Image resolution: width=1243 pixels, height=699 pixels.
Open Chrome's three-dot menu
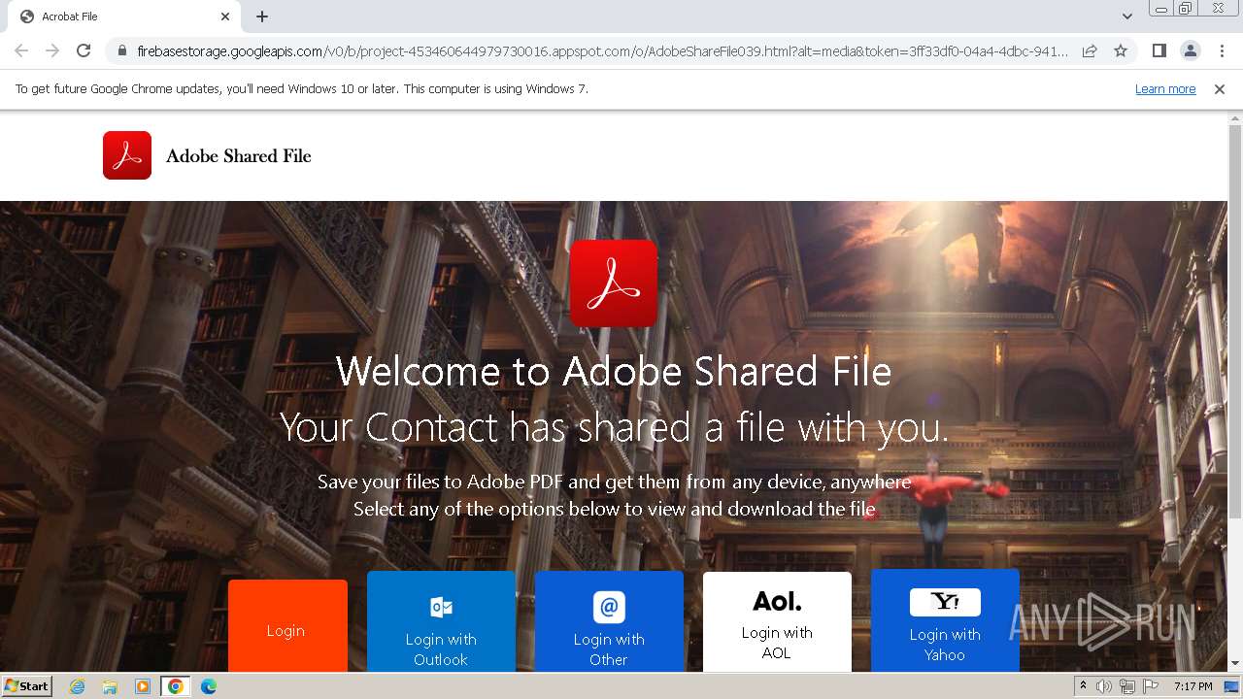pyautogui.click(x=1222, y=50)
